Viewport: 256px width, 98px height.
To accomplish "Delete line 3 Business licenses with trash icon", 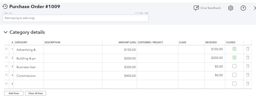I will 248,66.
